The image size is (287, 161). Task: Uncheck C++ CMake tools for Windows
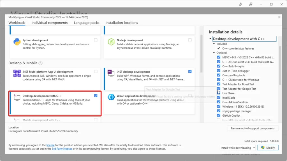219,80
